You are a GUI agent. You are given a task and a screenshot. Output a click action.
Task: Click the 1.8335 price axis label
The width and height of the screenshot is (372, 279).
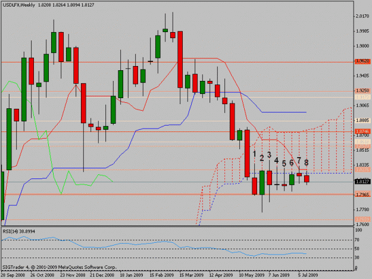[362, 165]
